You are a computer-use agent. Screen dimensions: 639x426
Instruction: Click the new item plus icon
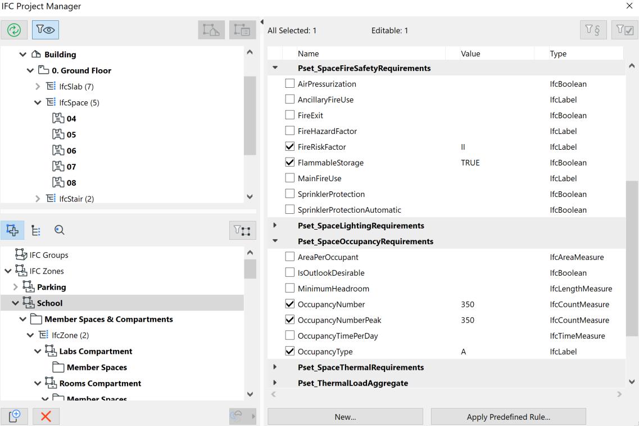[x=15, y=417]
